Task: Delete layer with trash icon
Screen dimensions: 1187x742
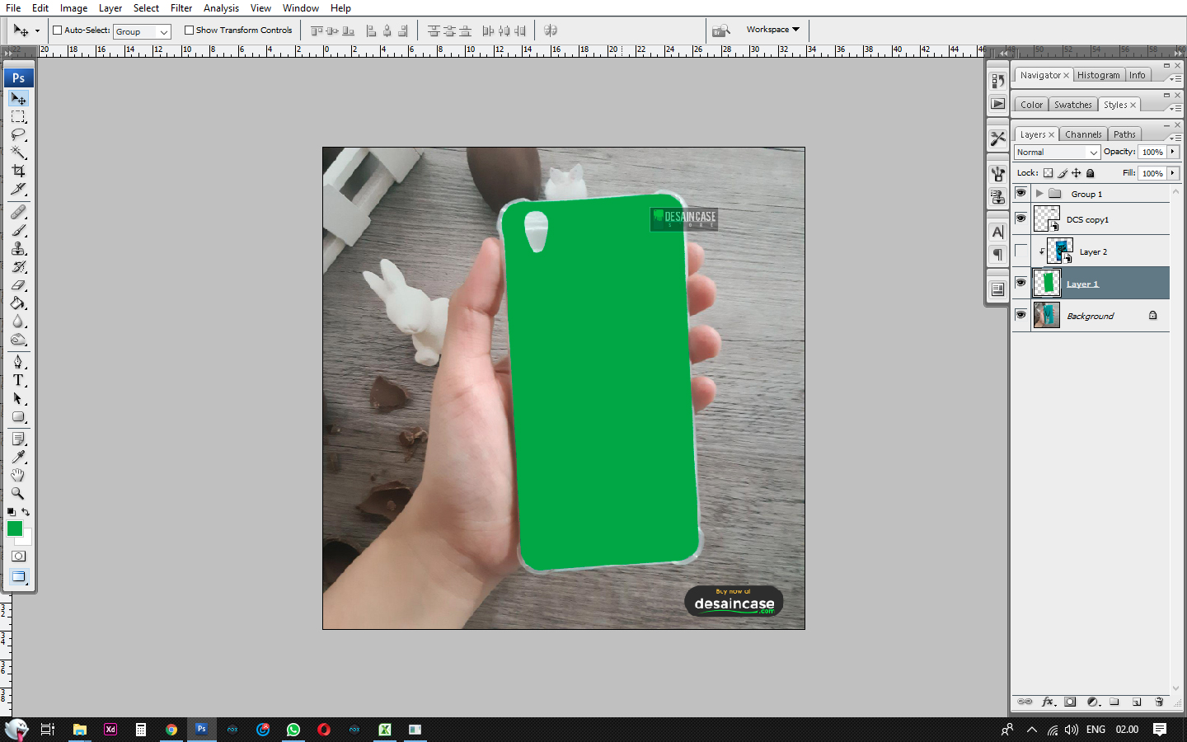Action: [1159, 702]
